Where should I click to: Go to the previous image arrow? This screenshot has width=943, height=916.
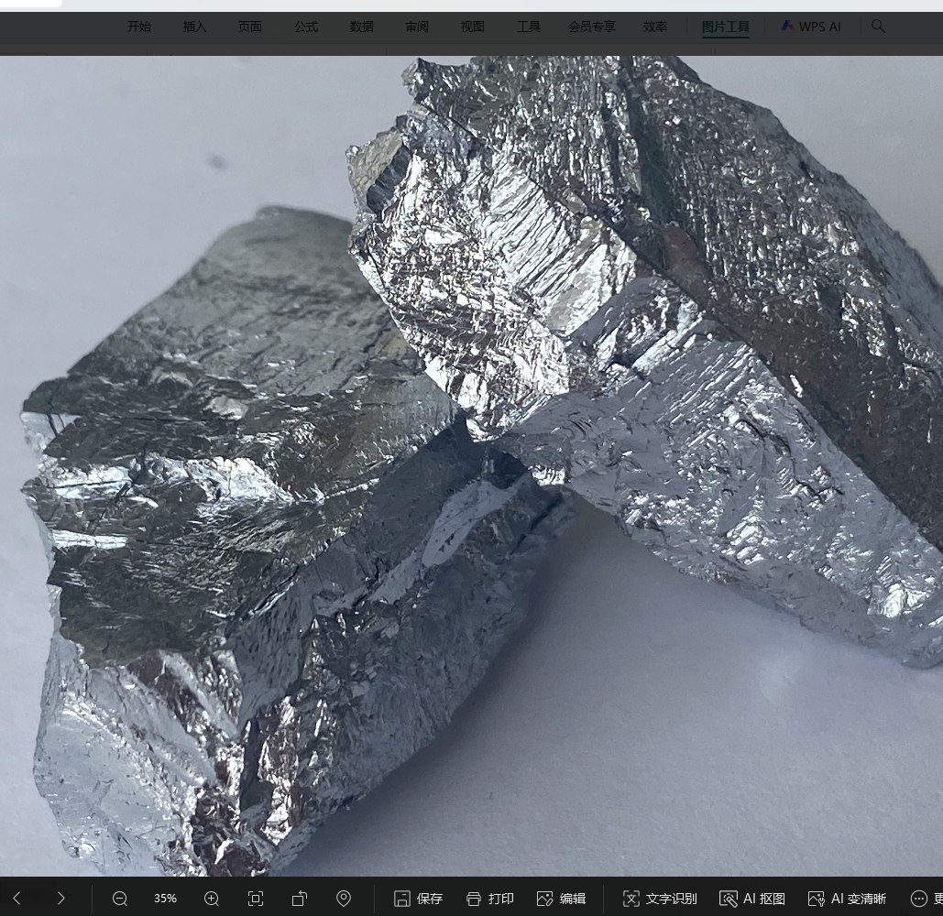(x=16, y=899)
